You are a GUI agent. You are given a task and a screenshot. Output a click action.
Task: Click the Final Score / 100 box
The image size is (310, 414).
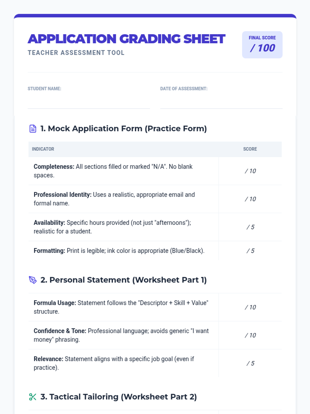point(262,45)
